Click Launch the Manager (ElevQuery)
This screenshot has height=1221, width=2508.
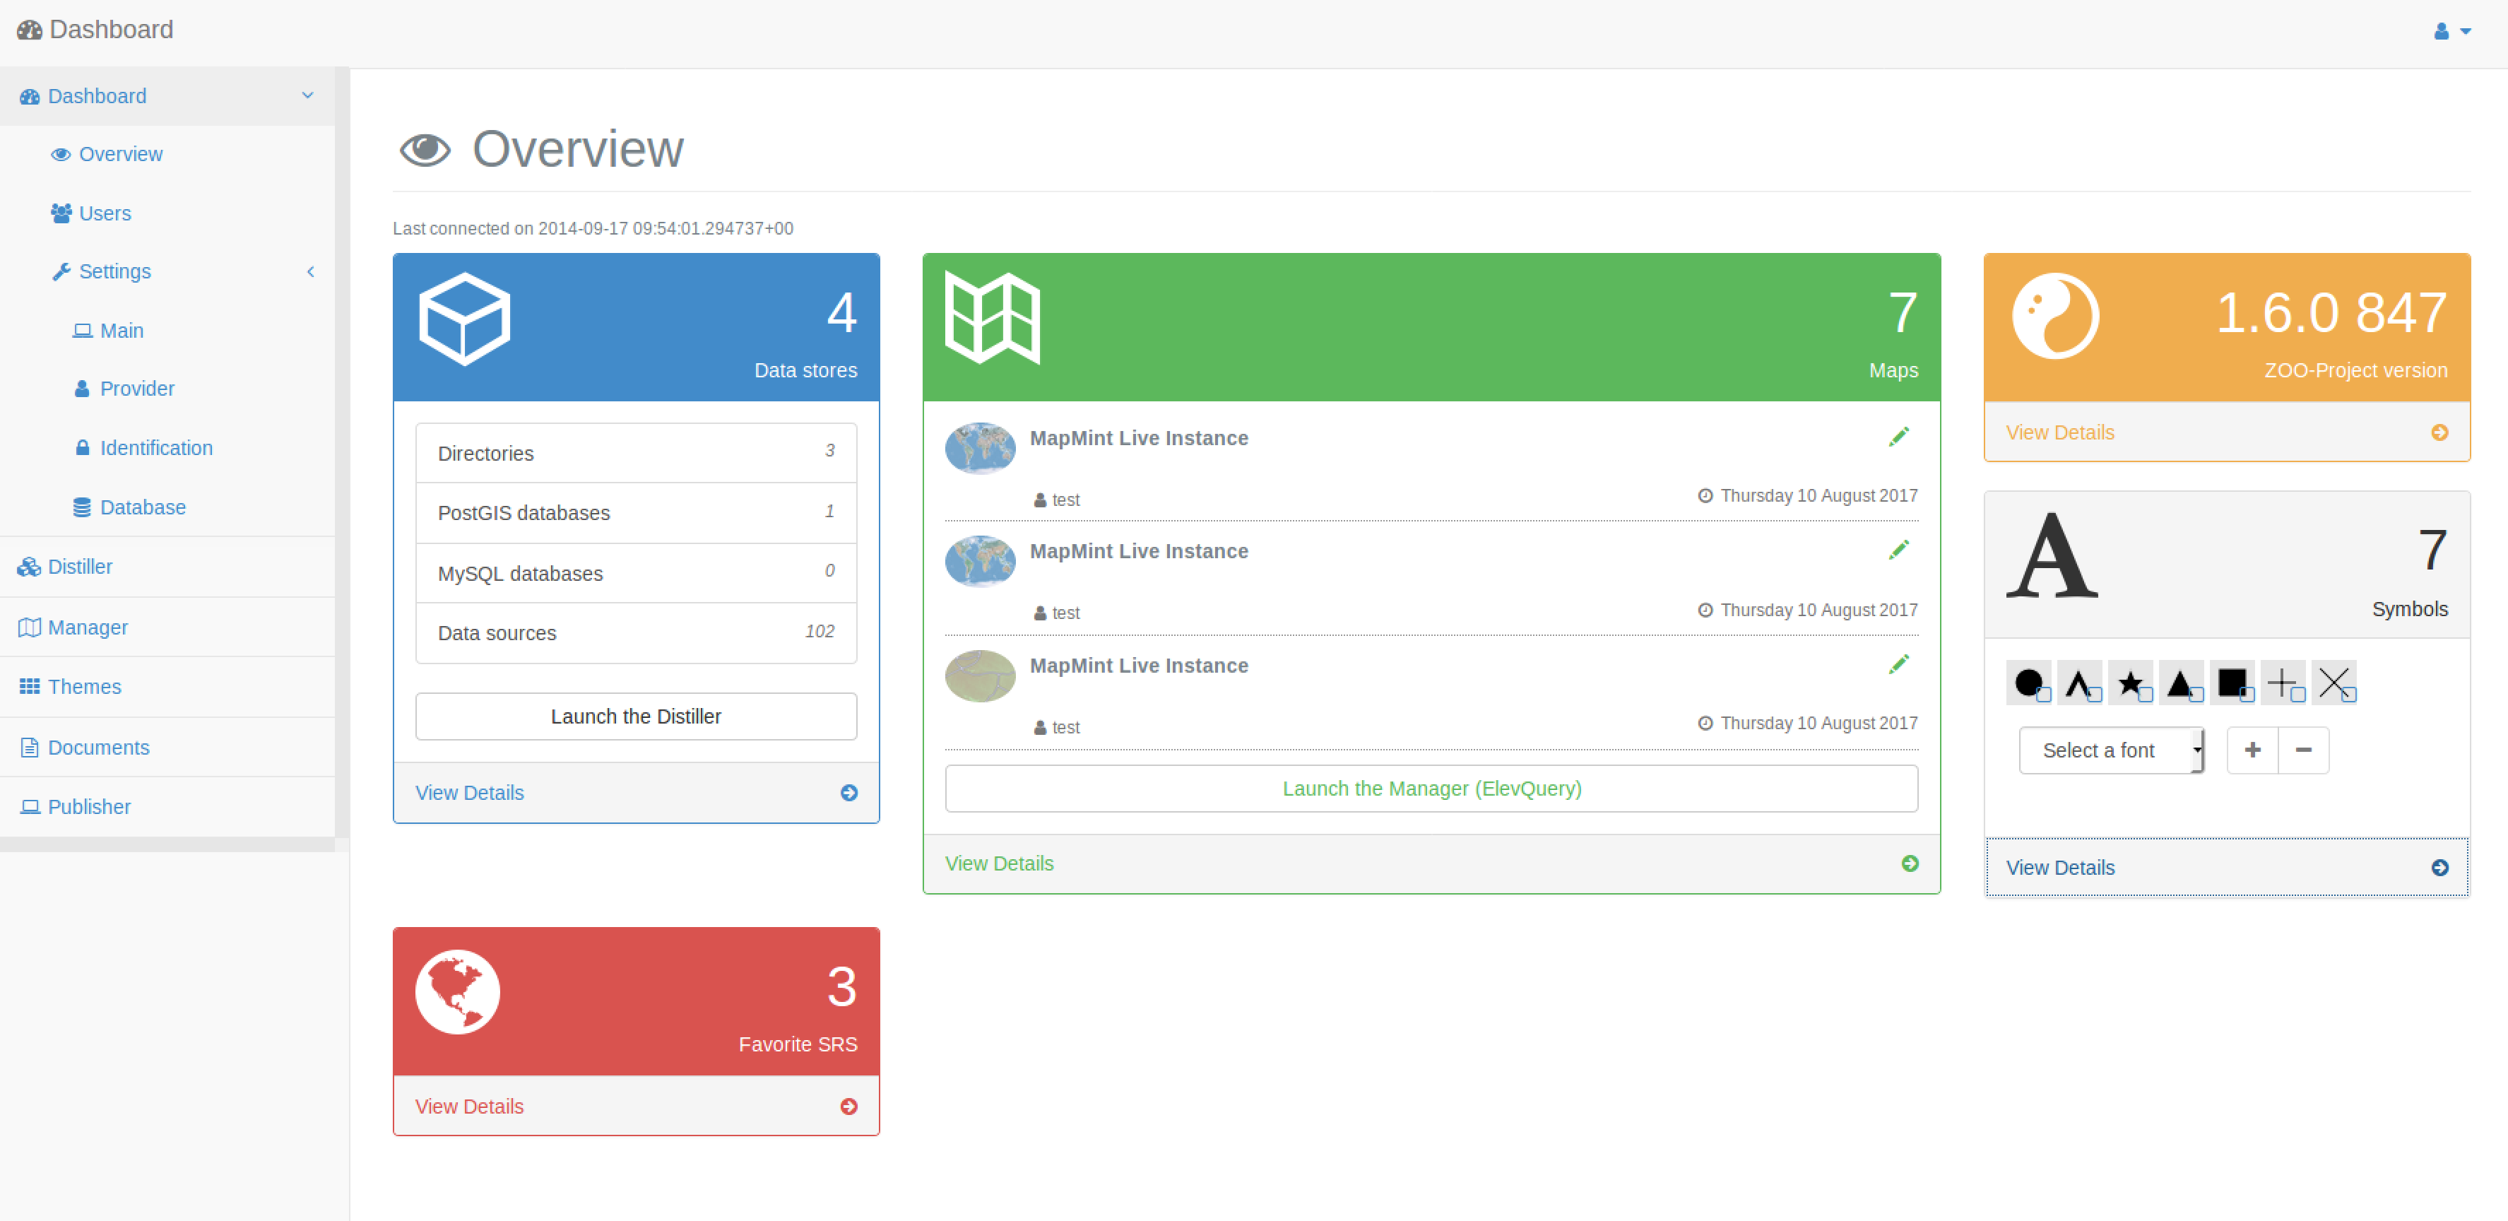1431,789
